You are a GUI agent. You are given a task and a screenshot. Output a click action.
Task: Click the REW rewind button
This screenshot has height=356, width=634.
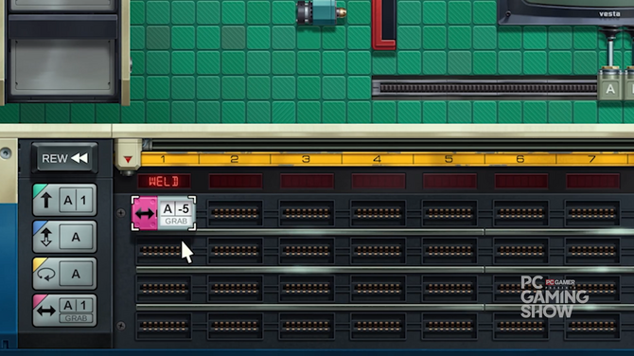coord(64,158)
